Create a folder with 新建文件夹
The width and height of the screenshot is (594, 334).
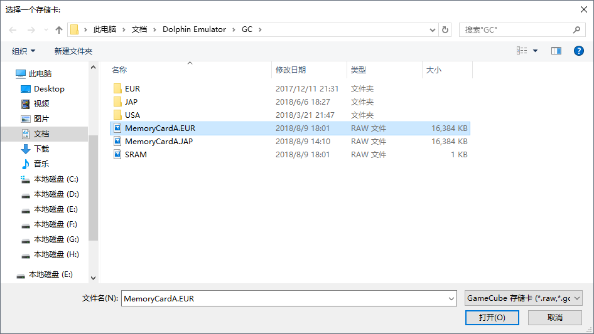(x=73, y=51)
